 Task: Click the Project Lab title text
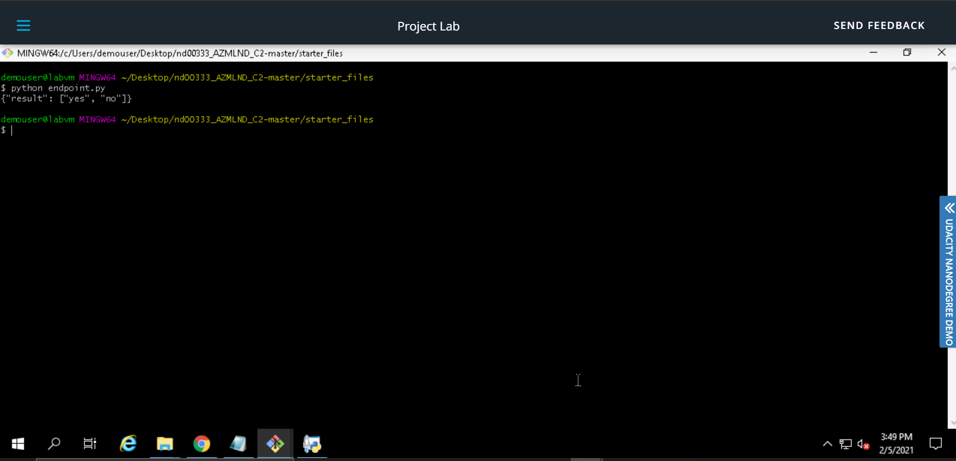[x=428, y=26]
